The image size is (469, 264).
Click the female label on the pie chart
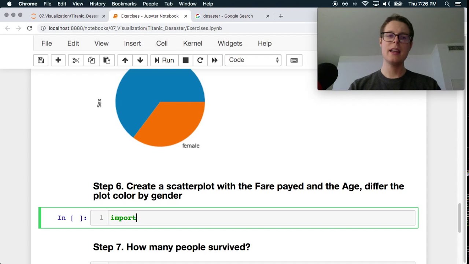191,146
